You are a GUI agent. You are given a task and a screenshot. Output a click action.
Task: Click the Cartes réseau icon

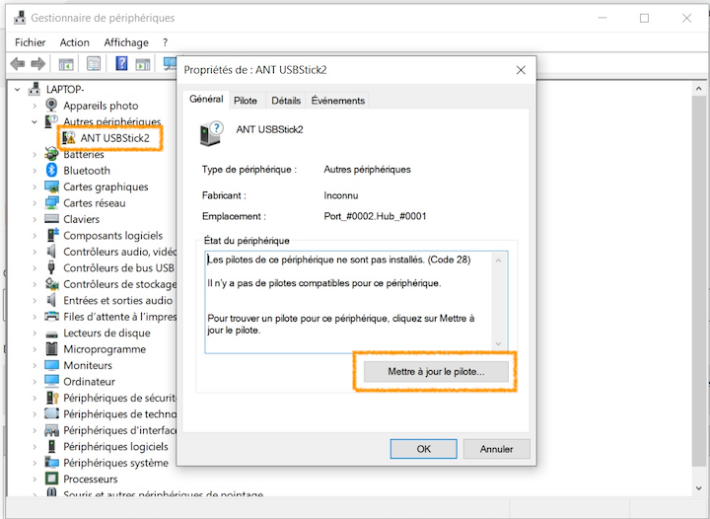coord(51,203)
